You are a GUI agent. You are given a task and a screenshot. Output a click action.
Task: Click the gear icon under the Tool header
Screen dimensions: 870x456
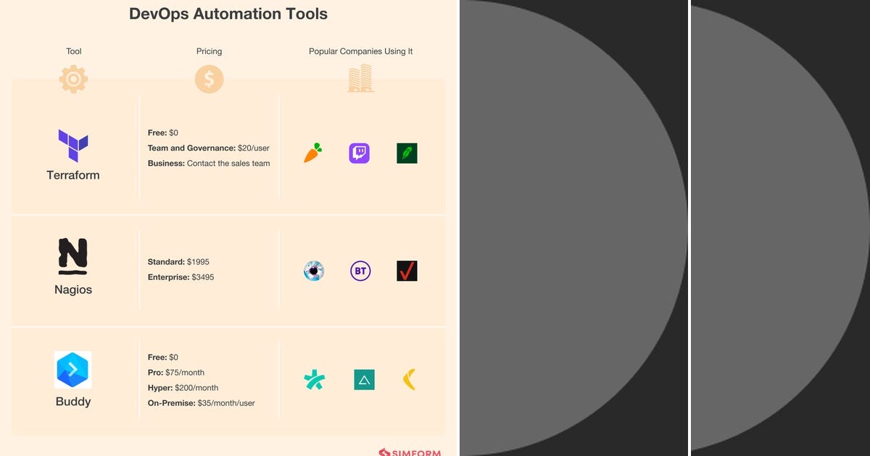point(73,80)
